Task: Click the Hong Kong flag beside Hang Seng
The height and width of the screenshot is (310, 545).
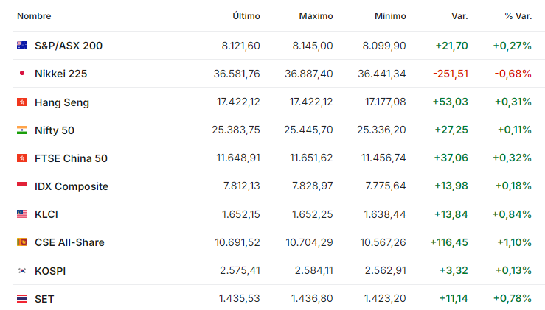Action: pyautogui.click(x=22, y=102)
